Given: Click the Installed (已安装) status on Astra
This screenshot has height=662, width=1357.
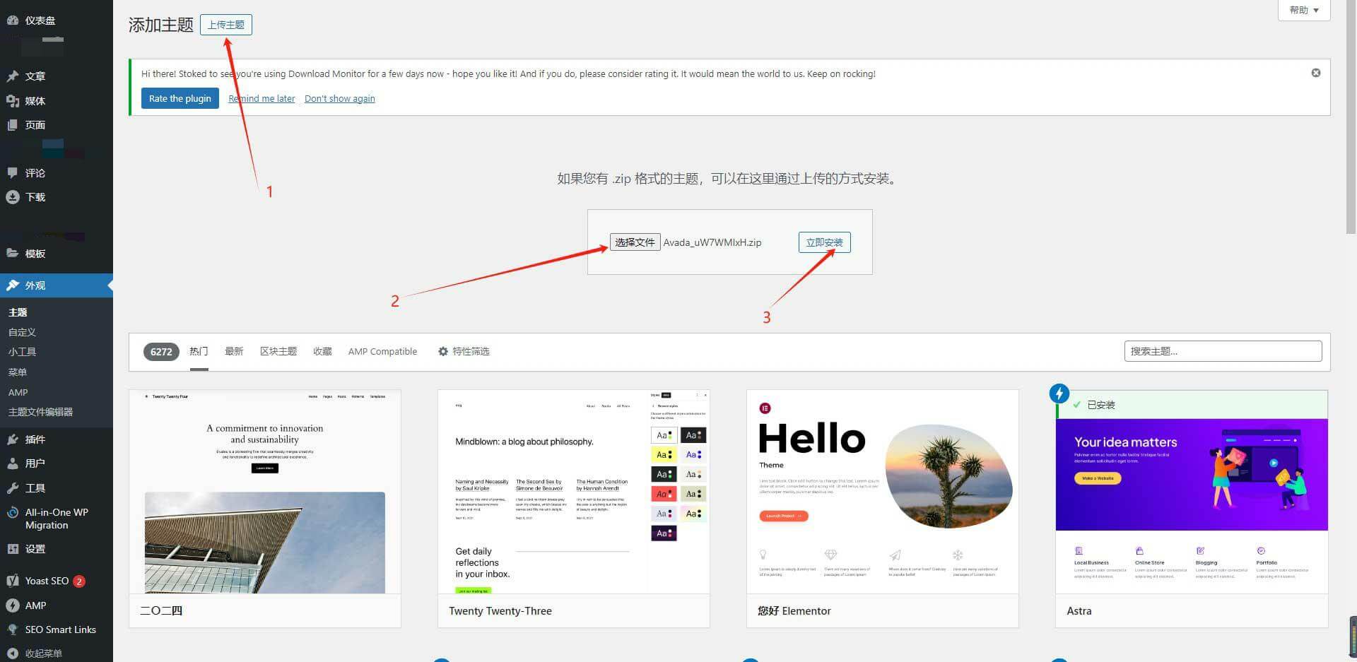Looking at the screenshot, I should [x=1100, y=405].
